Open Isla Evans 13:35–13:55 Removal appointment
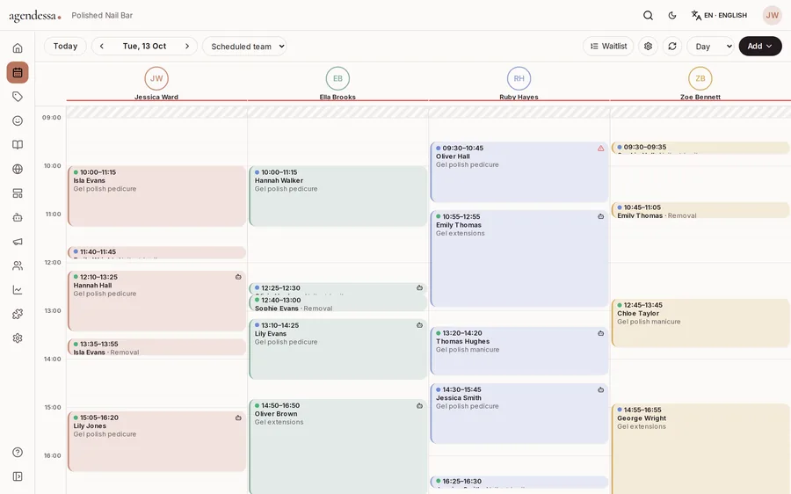Screen dimensions: 791x494 coord(156,348)
